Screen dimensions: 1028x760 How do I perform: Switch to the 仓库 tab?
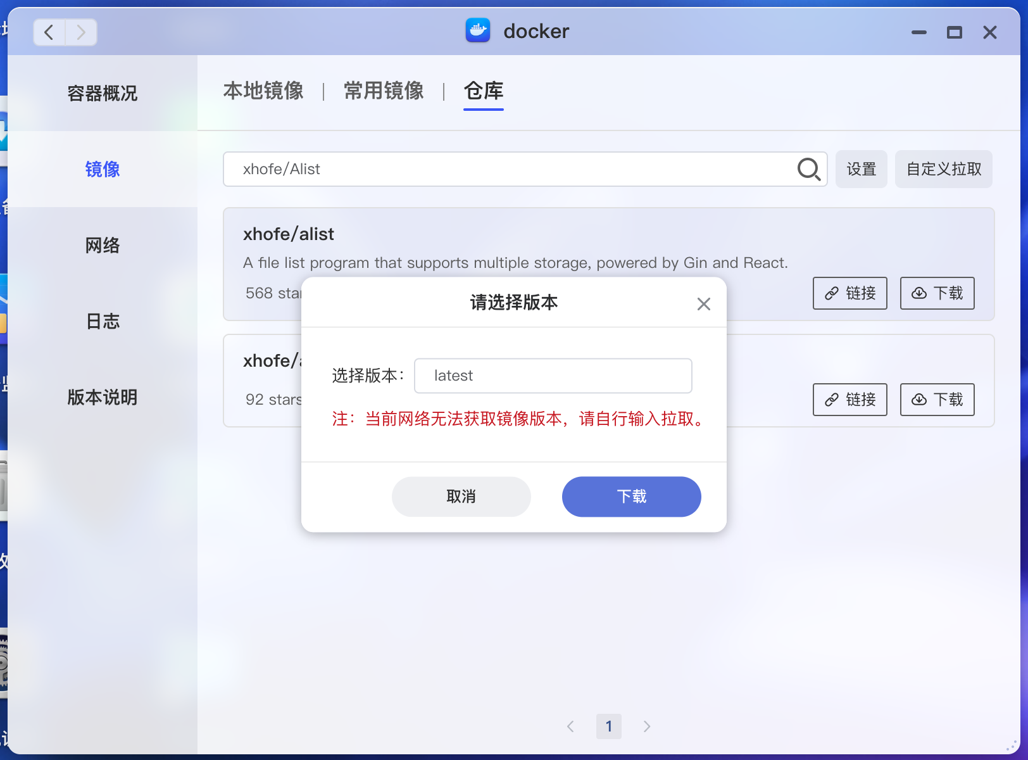pos(484,91)
